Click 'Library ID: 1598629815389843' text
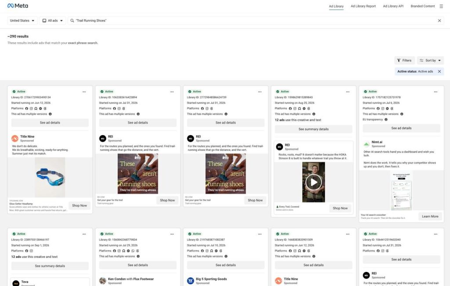This screenshot has height=286, width=450. click(294, 97)
